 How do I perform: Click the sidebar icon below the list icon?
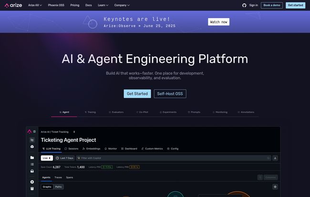32,171
